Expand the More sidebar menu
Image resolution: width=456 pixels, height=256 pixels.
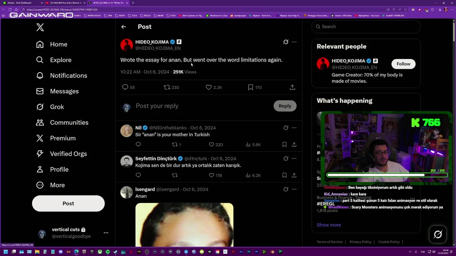tap(50, 185)
